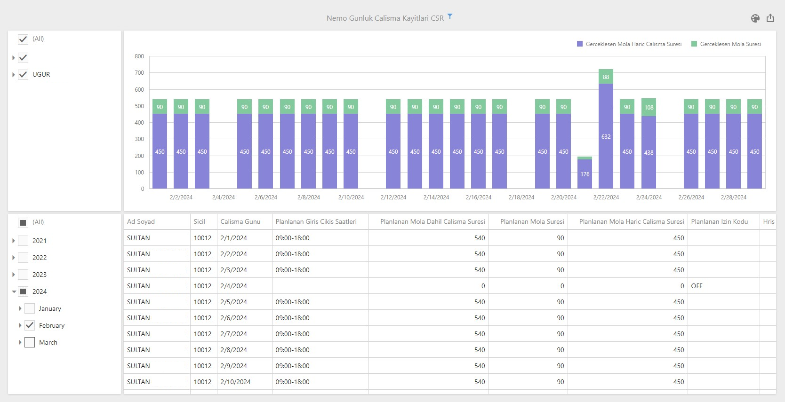Click 450 in the 2/9/2024 row
Screen dimensions: 785x402
[x=627, y=366]
